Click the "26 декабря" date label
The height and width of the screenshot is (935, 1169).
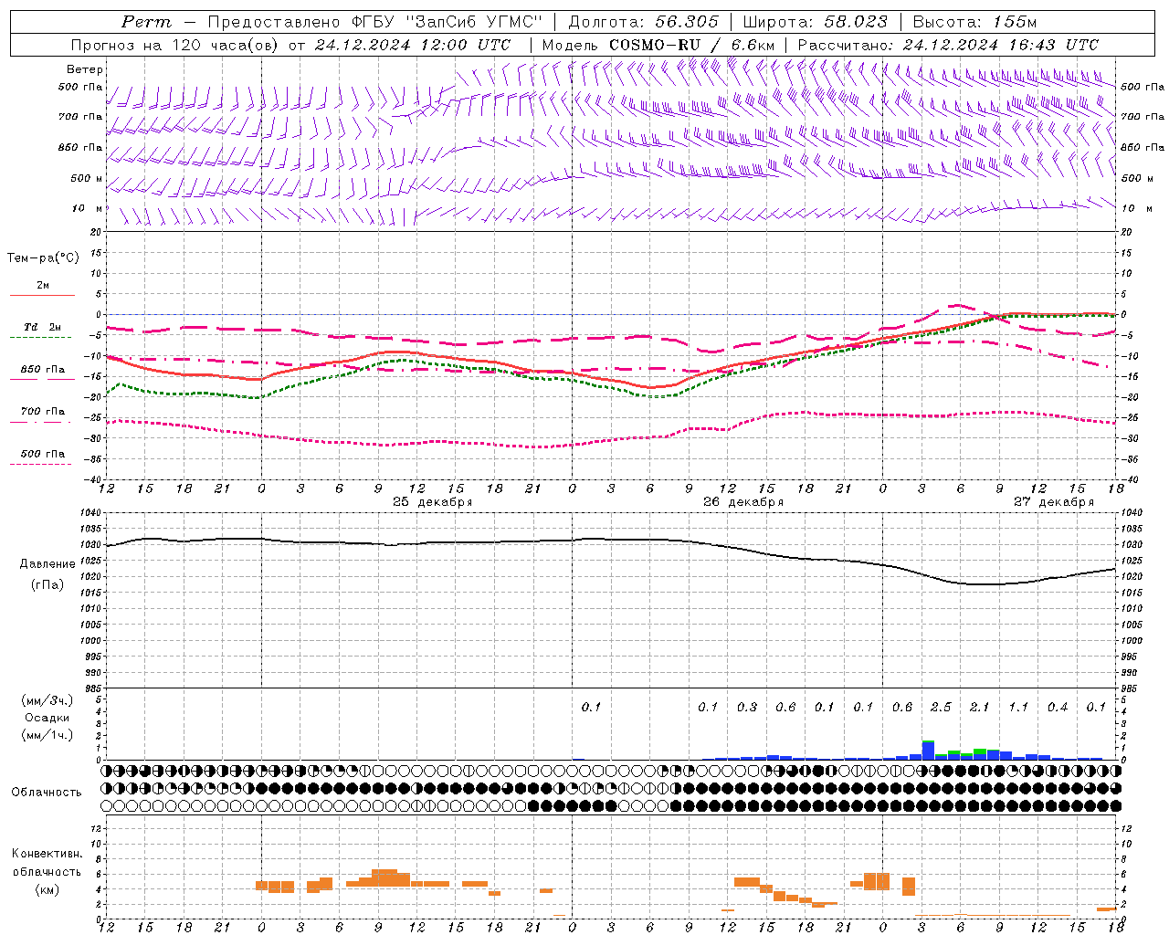[x=742, y=502]
